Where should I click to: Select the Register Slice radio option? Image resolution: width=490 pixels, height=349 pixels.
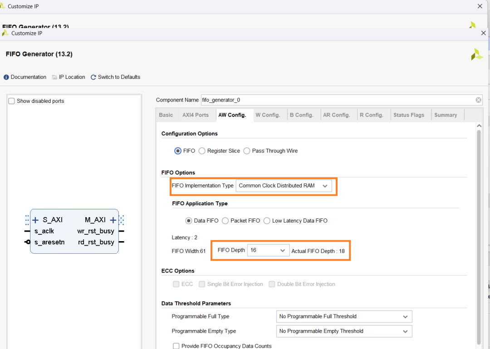[202, 151]
